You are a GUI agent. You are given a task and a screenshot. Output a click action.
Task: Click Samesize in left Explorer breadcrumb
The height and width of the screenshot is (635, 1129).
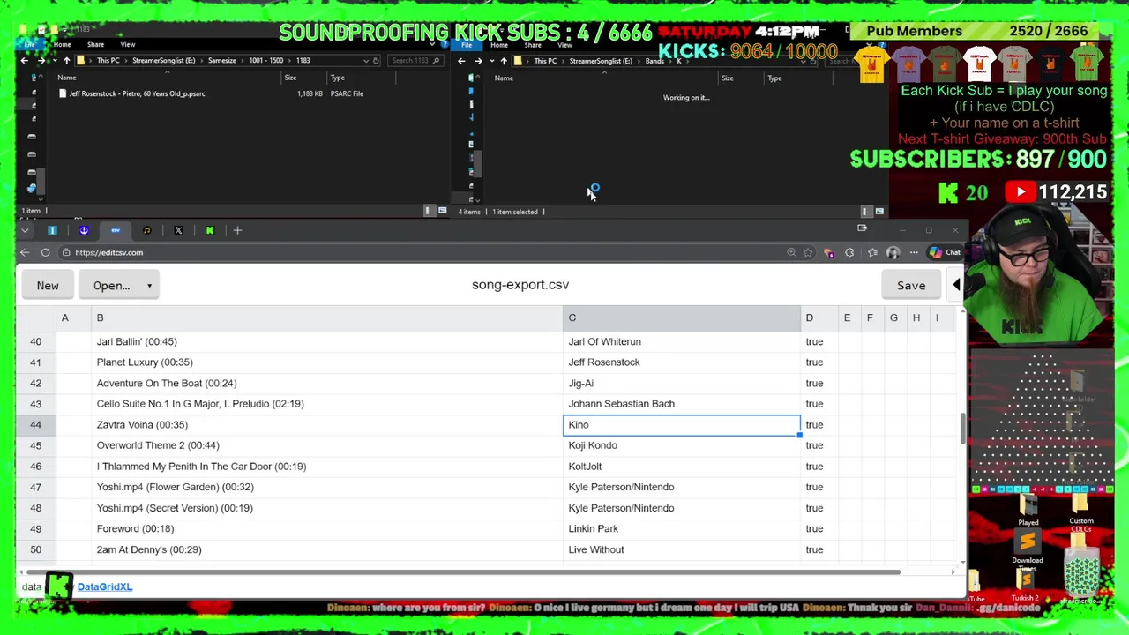[x=221, y=61]
